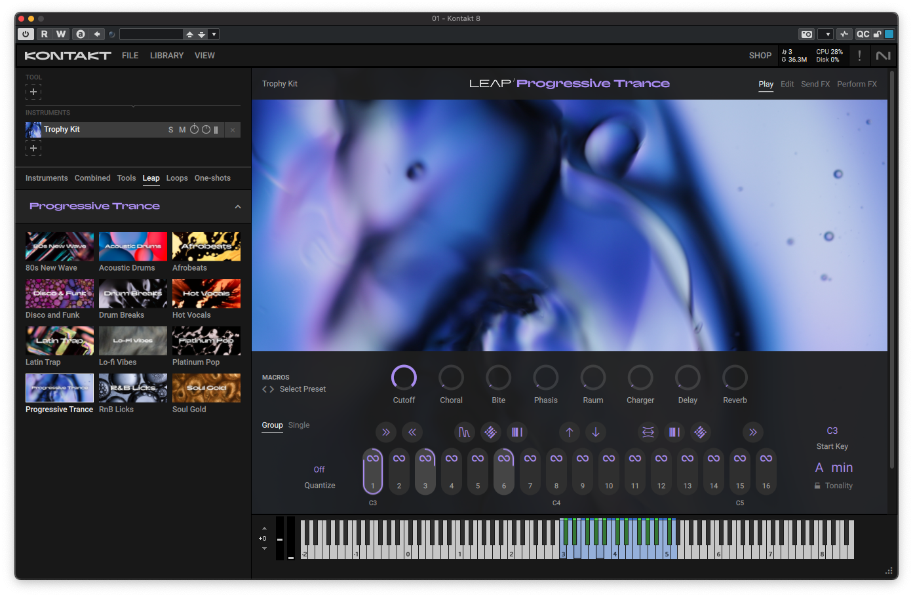Click the waveform activity icon in host toolbar
The height and width of the screenshot is (597, 913).
[x=844, y=34]
